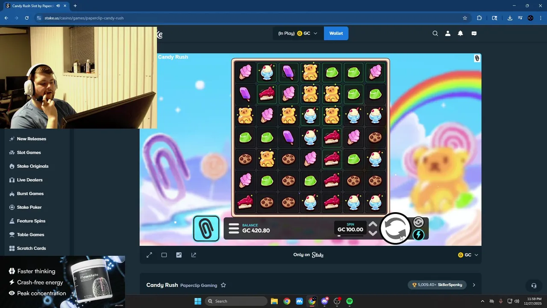
Task: Click the big Spin button
Action: coord(395,228)
